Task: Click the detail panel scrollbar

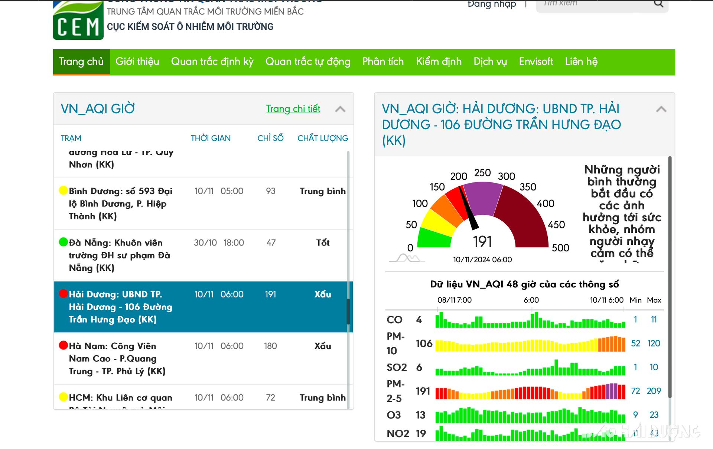Action: [x=670, y=277]
